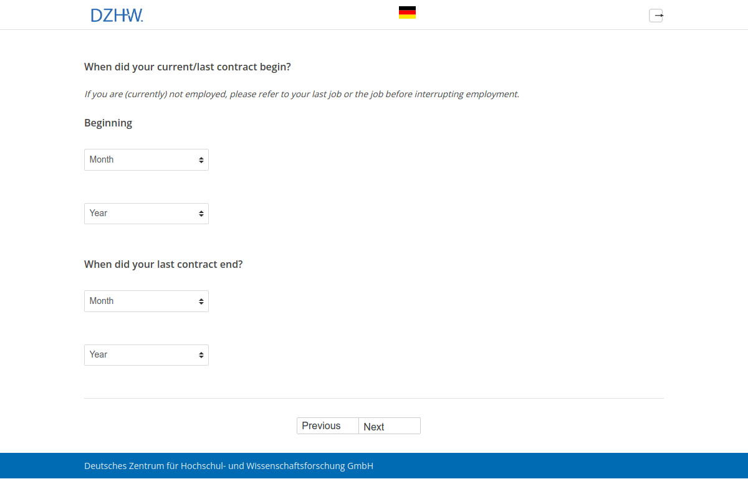
Task: Switch language via the German flag
Action: (407, 12)
